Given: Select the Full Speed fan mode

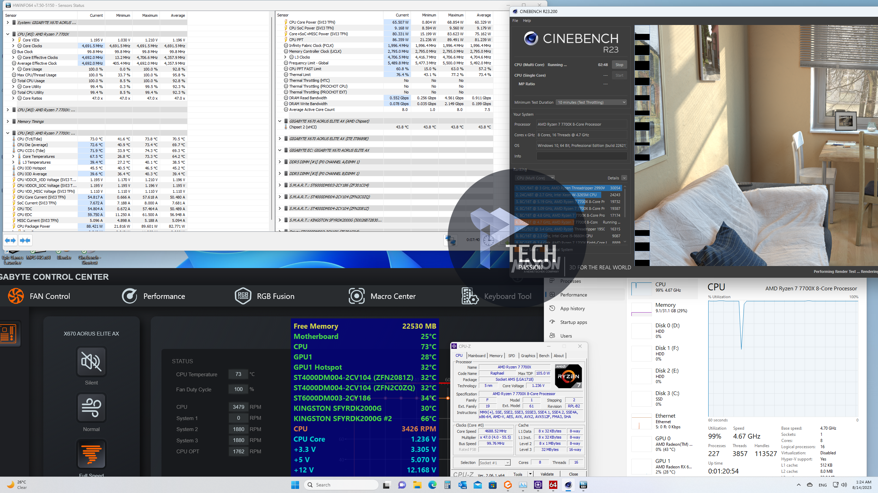Looking at the screenshot, I should coord(91,454).
